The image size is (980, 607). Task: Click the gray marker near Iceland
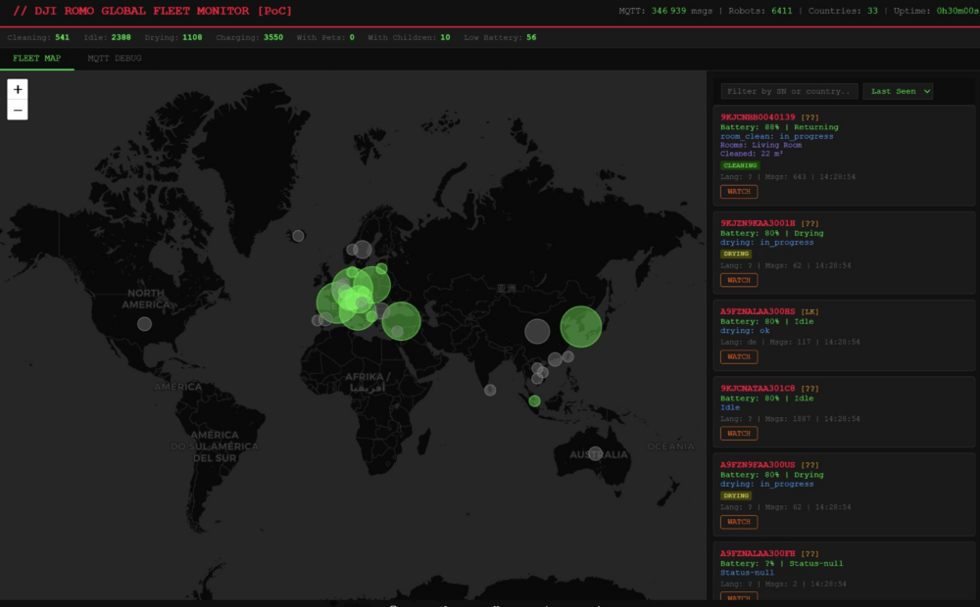298,235
